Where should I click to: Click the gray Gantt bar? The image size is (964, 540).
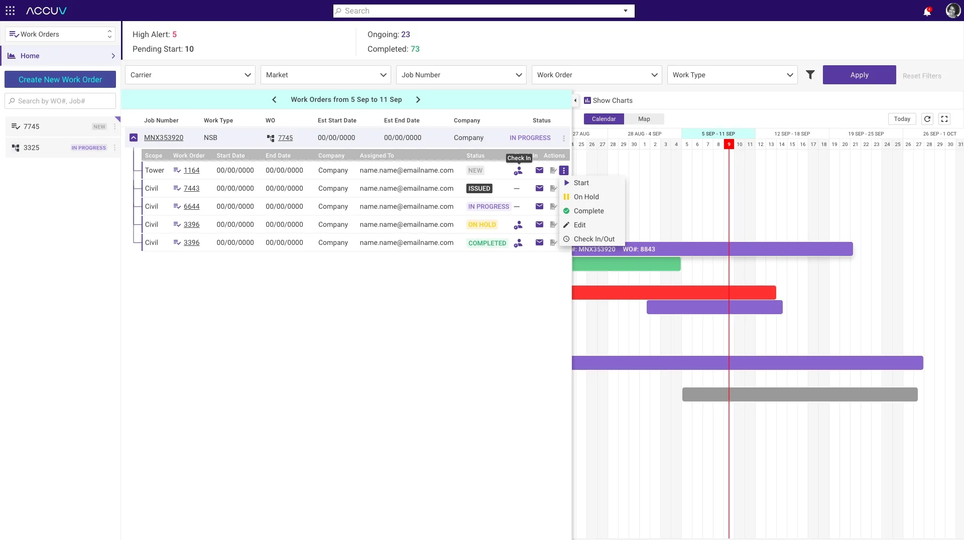tap(800, 394)
